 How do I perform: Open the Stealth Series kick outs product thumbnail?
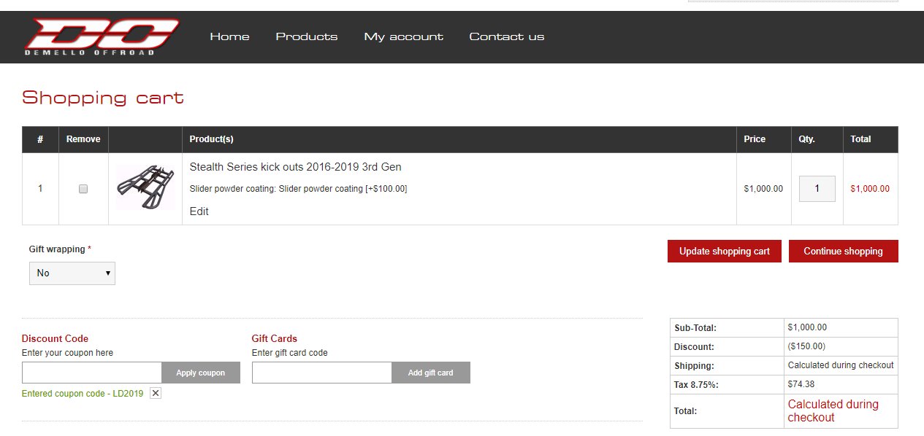pos(145,187)
